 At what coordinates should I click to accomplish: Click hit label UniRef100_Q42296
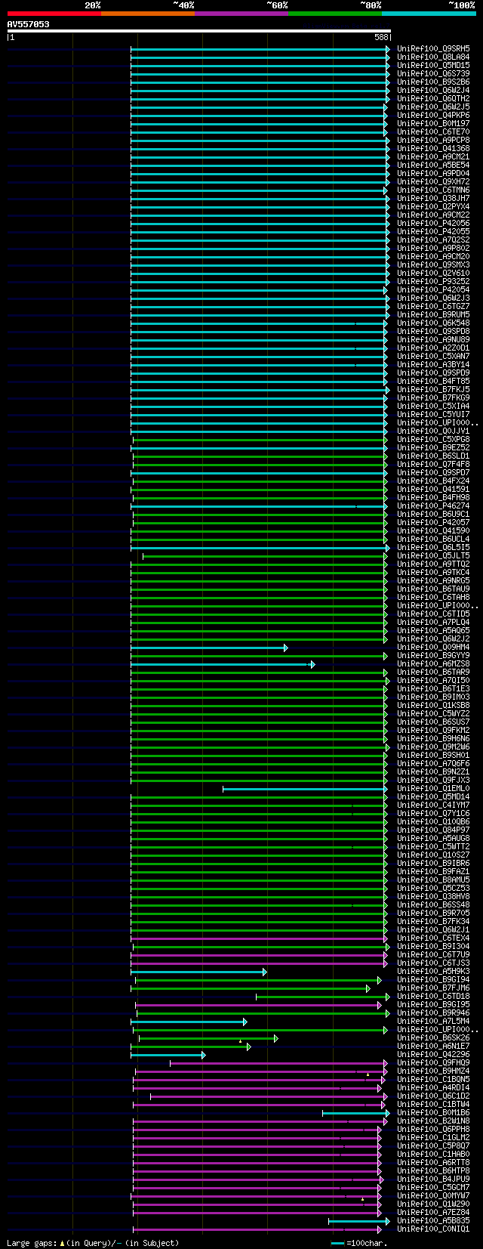pyautogui.click(x=433, y=1054)
